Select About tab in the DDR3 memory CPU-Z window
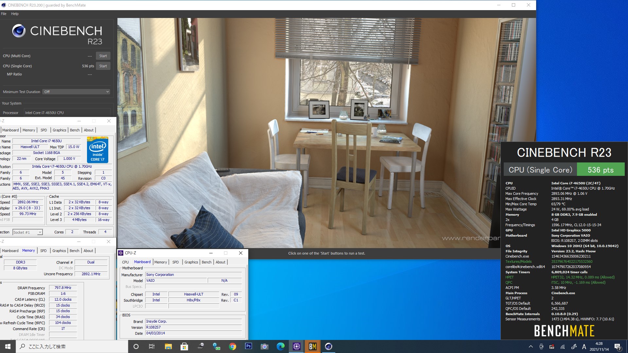628x353 pixels. [88, 251]
